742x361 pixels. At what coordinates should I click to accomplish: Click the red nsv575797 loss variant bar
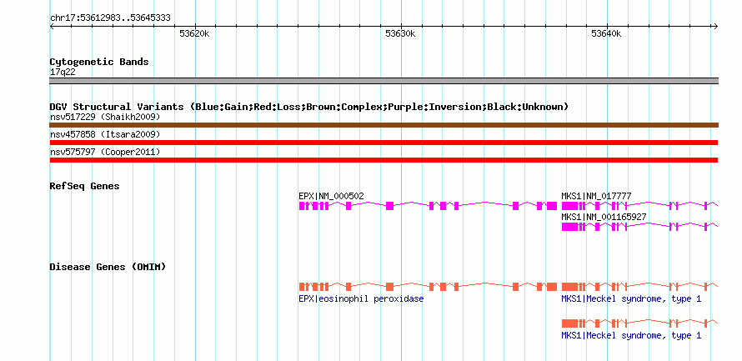click(x=384, y=160)
